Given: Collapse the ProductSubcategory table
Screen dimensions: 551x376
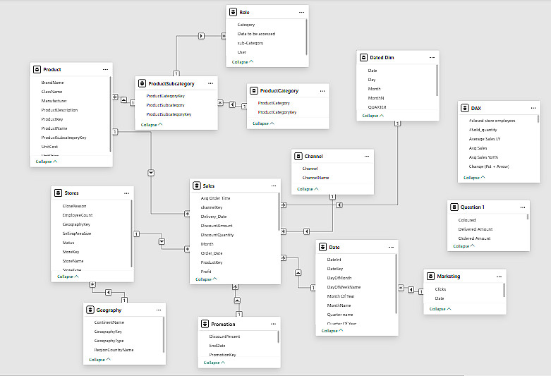Looking at the screenshot, I should coord(152,125).
